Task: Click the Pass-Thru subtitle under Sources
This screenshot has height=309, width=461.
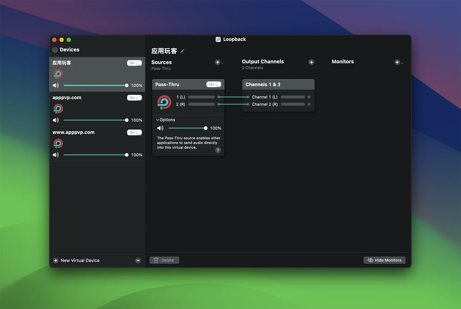Action: point(161,69)
